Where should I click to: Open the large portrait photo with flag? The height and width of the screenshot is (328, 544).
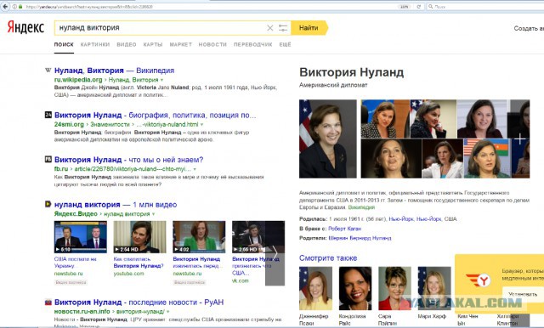(328, 139)
